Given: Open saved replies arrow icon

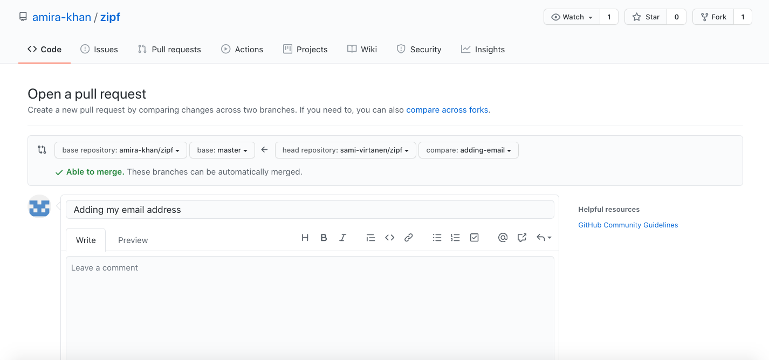Looking at the screenshot, I should tap(544, 238).
